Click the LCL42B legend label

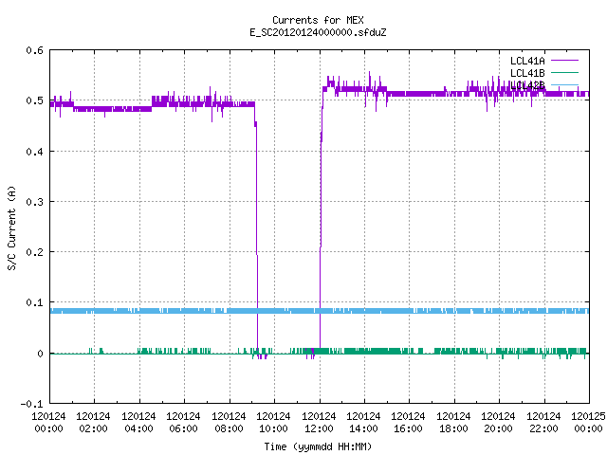click(x=527, y=85)
